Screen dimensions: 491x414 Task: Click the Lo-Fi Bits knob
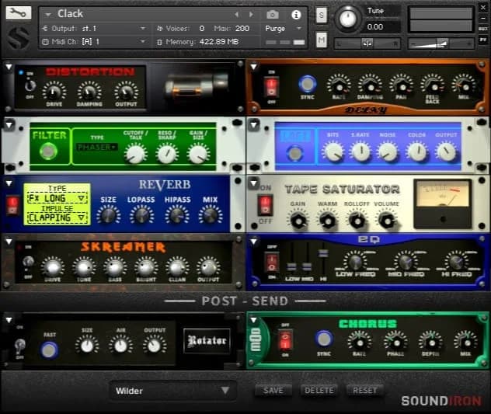pos(333,152)
